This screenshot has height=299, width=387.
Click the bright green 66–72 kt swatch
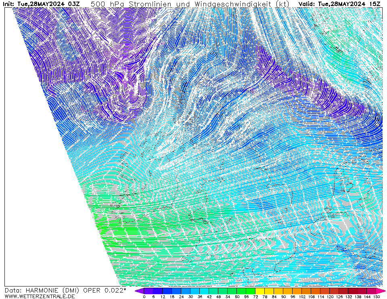251,291
